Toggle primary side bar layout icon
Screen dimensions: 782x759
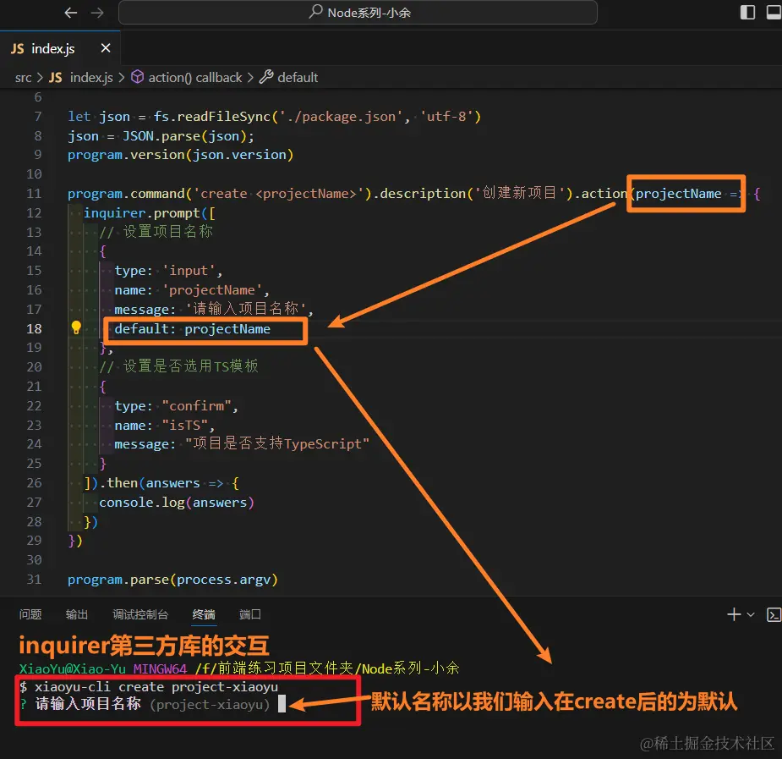coord(747,13)
